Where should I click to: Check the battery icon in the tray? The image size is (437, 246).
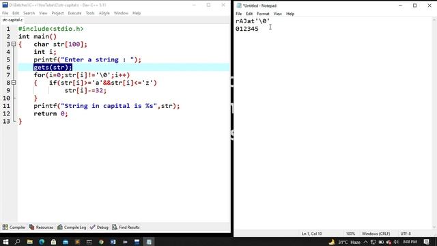(x=381, y=242)
